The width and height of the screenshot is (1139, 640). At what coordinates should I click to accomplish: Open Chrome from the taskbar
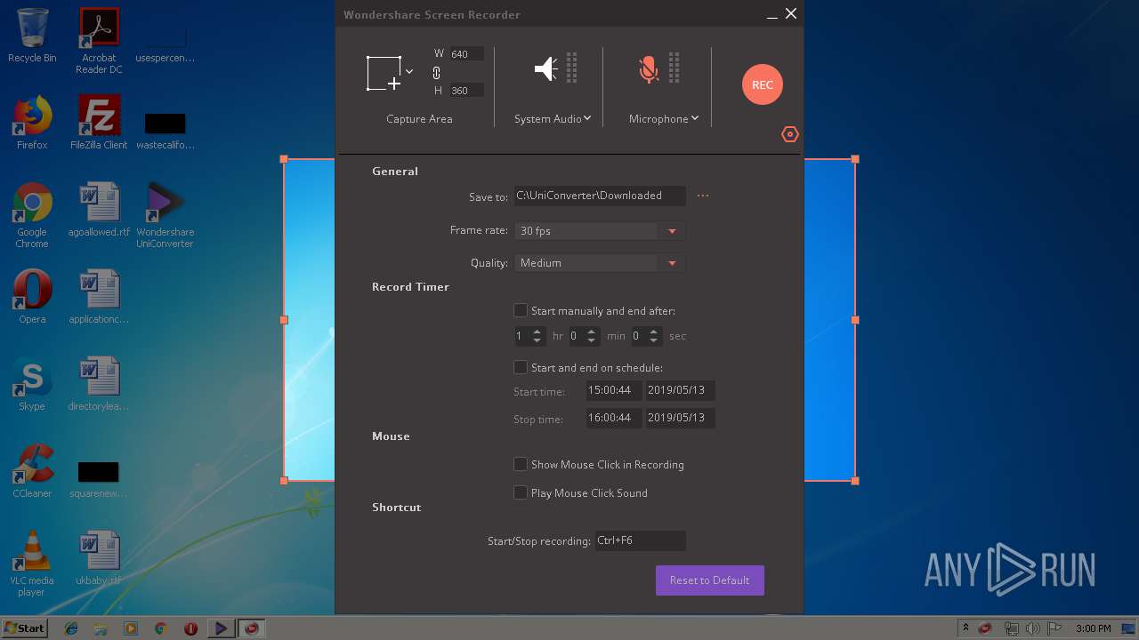point(160,628)
